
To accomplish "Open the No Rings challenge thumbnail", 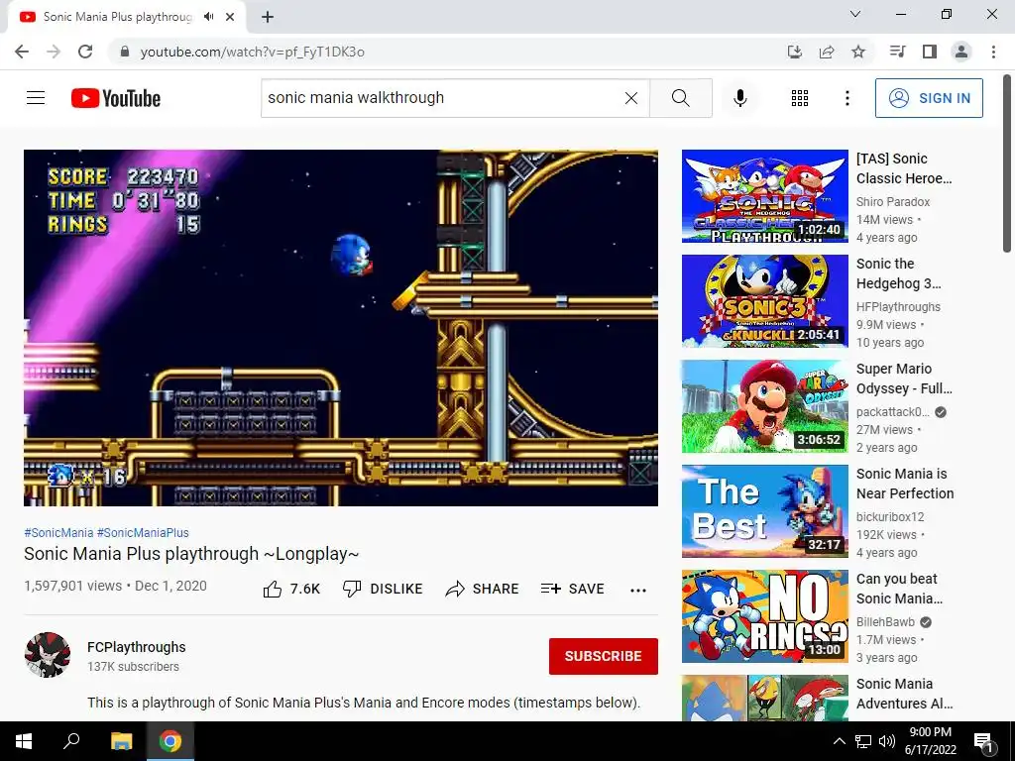I will point(764,616).
